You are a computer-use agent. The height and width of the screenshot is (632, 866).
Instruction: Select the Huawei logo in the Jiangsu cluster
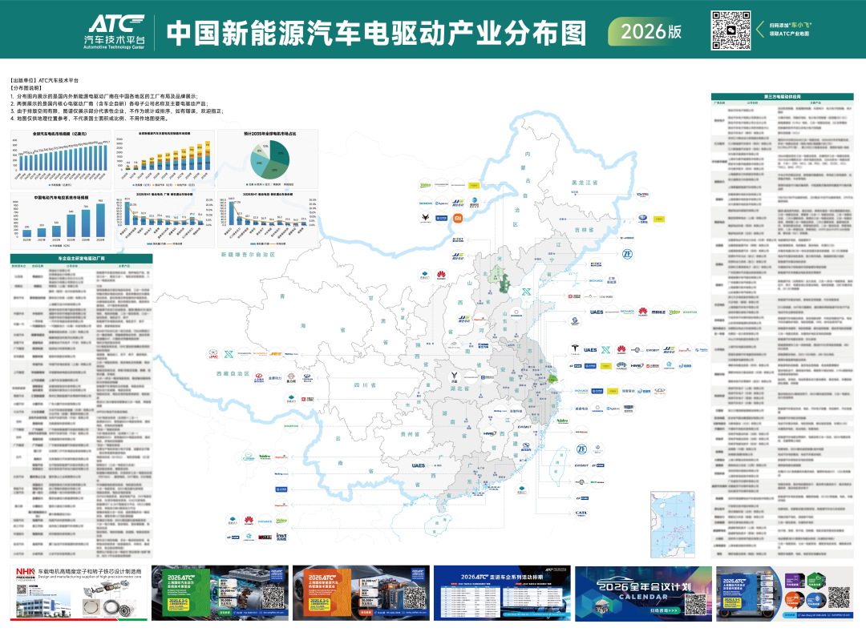point(621,350)
